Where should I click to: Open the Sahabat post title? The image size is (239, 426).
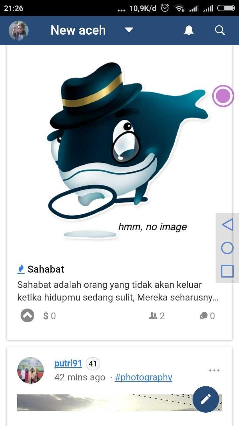pyautogui.click(x=46, y=269)
